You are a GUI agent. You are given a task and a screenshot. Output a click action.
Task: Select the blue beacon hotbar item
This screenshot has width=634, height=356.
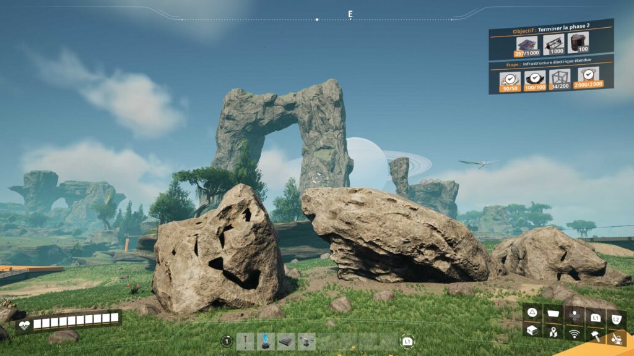[x=266, y=341]
